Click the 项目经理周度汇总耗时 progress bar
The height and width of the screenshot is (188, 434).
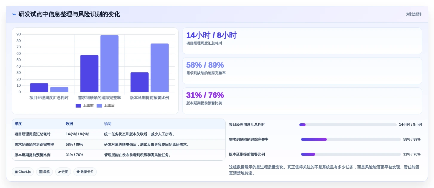(348, 125)
